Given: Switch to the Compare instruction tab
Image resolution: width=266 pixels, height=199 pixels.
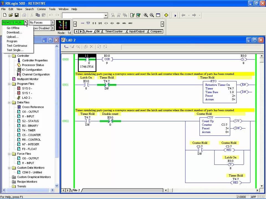Looking at the screenshot, I should (x=156, y=32).
